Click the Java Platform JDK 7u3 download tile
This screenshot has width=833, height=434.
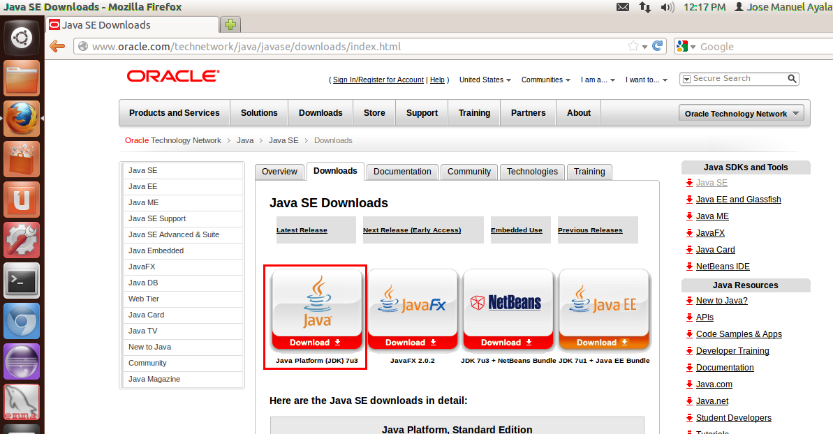pyautogui.click(x=316, y=310)
